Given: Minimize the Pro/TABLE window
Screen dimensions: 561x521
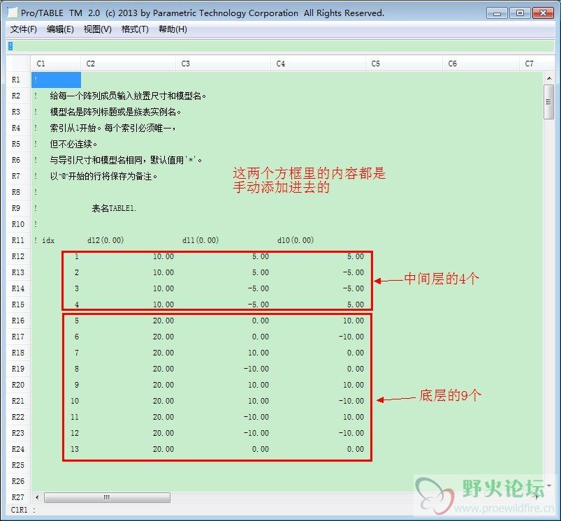Looking at the screenshot, I should tap(497, 13).
